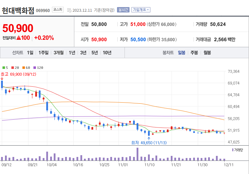Screen dimensions: 249x174
Task: Click the 47,625 y-axis label
Action: 233,142
